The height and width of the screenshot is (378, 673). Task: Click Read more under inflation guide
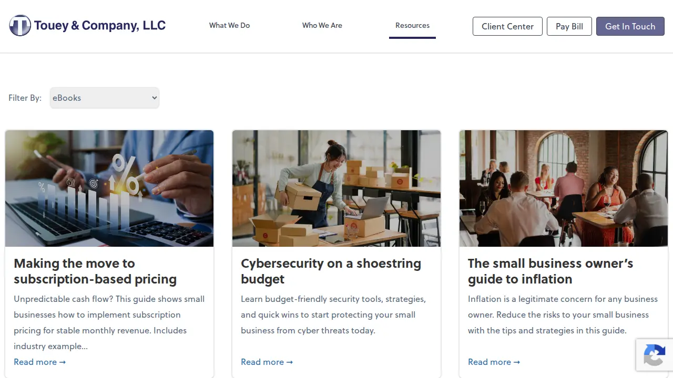click(494, 362)
